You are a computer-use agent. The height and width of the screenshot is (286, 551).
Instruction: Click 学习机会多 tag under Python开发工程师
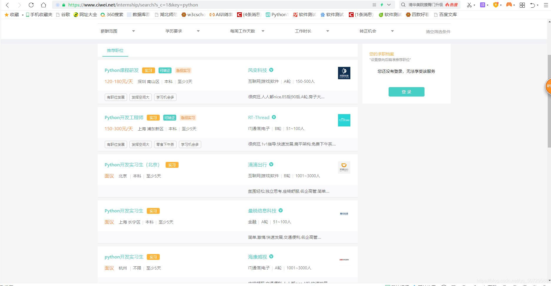tap(190, 145)
